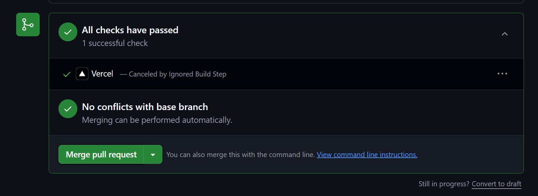The height and width of the screenshot is (196, 538).
Task: Click the green checkmark beside No conflicts
Action: [x=68, y=109]
